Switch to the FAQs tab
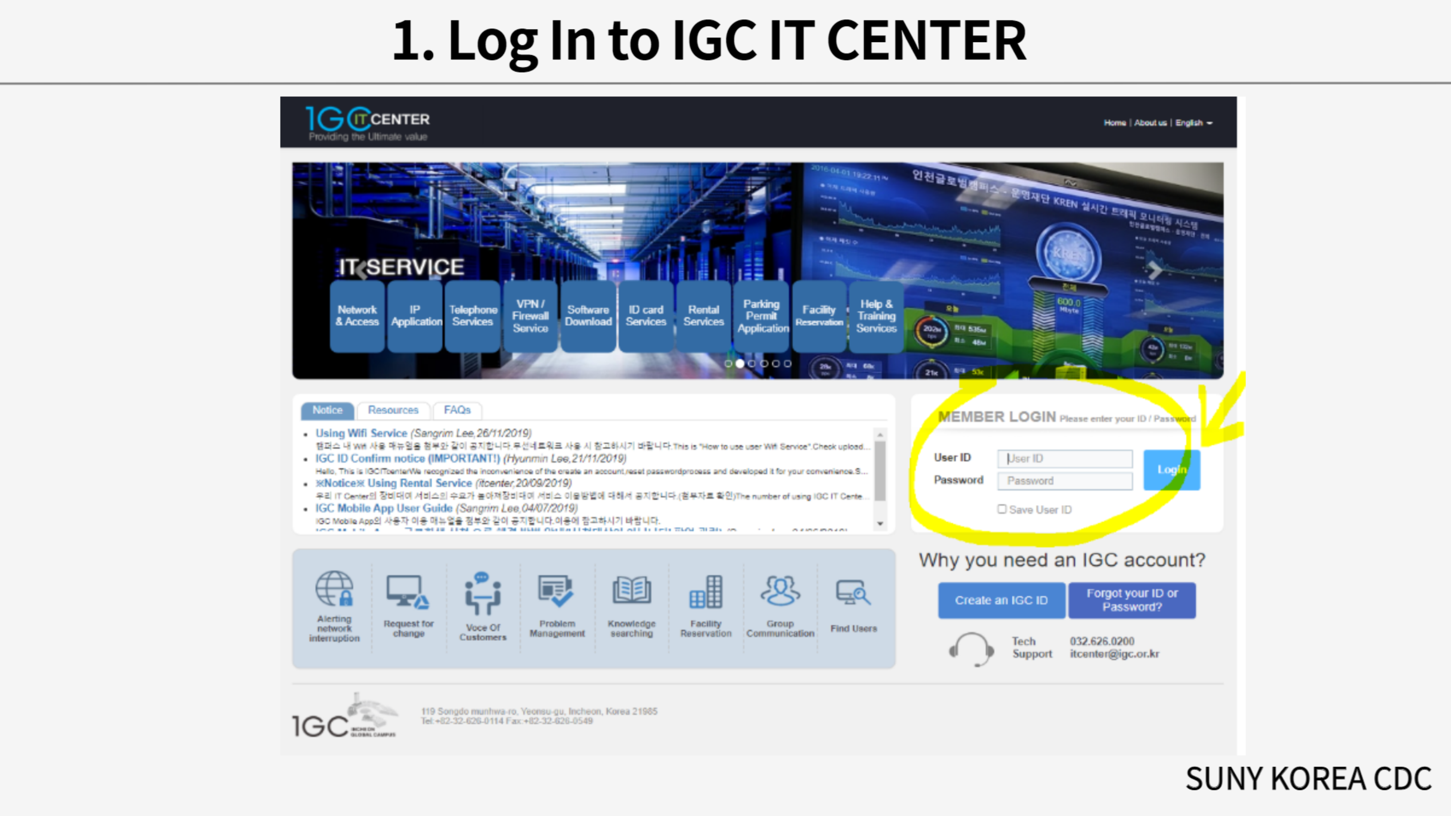Viewport: 1451px width, 816px height. click(x=457, y=410)
